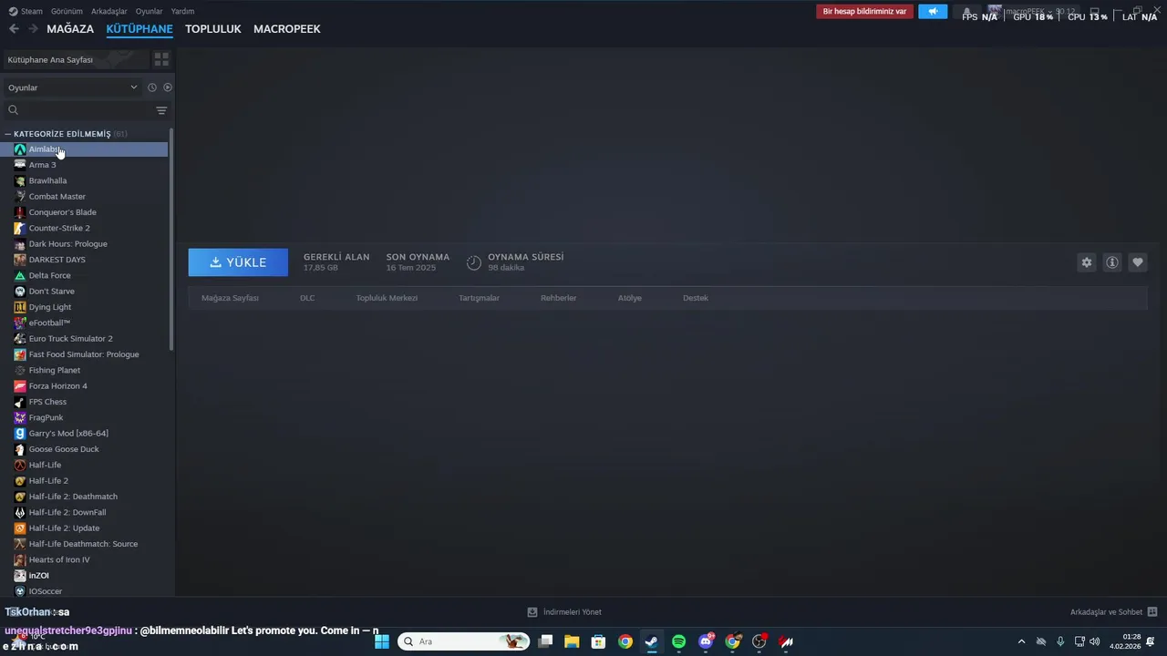
Task: Go forward with the right arrow
Action: coord(33,29)
